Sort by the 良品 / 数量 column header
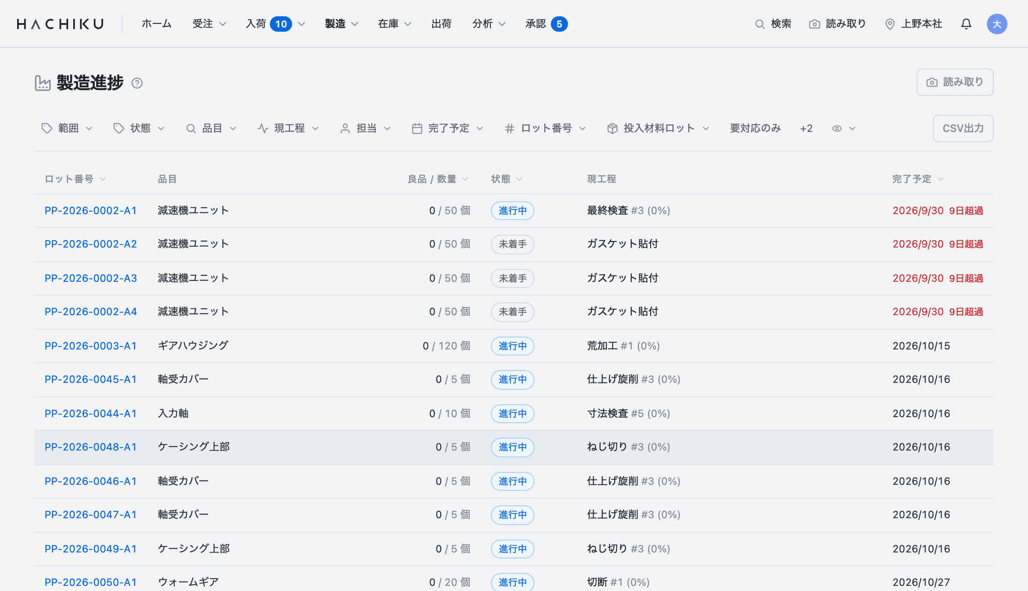The width and height of the screenshot is (1028, 591). point(438,179)
